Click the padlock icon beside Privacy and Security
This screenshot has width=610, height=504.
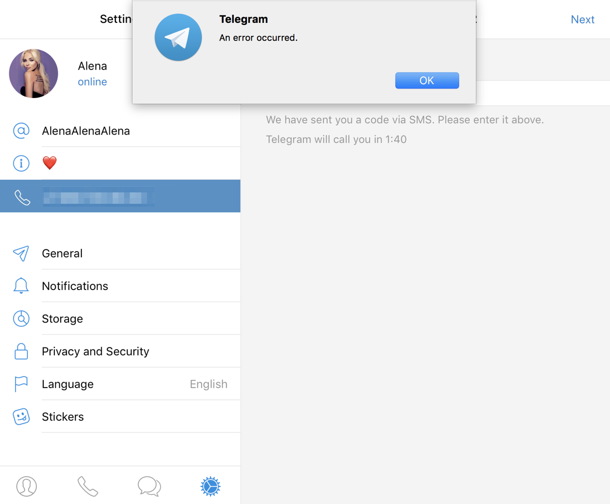coord(21,351)
